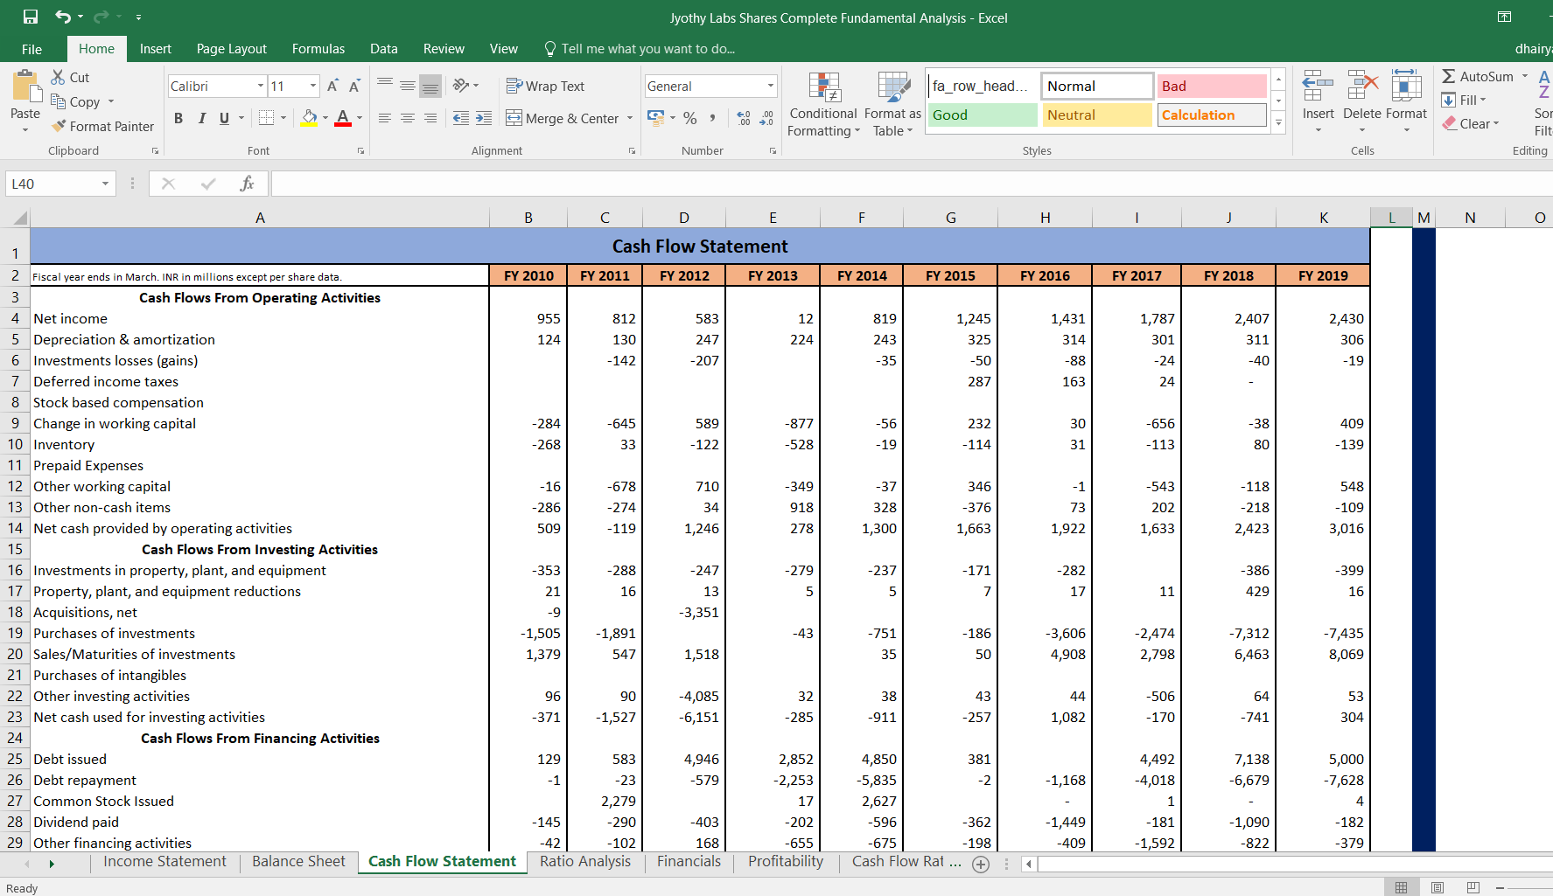Increase font size with the large A icon
The image size is (1553, 896).
click(332, 86)
